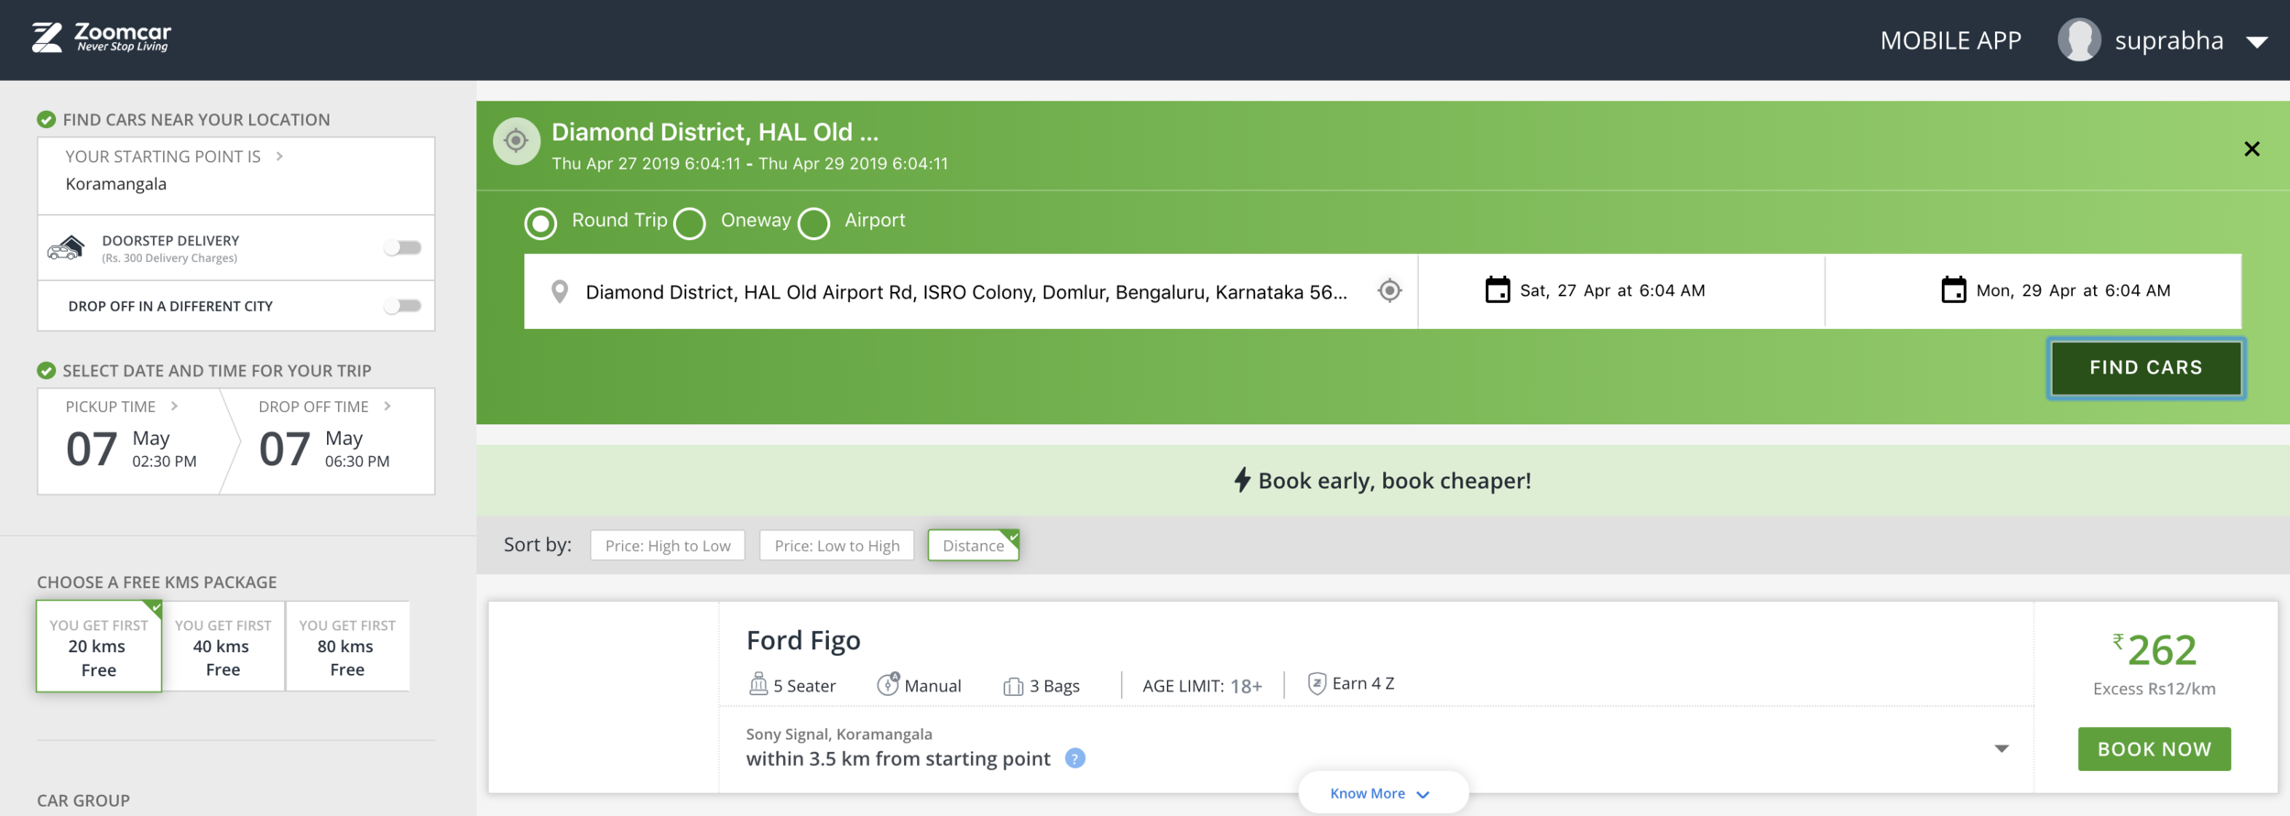Click the AGE LIMIT: 18+ label

(1202, 686)
